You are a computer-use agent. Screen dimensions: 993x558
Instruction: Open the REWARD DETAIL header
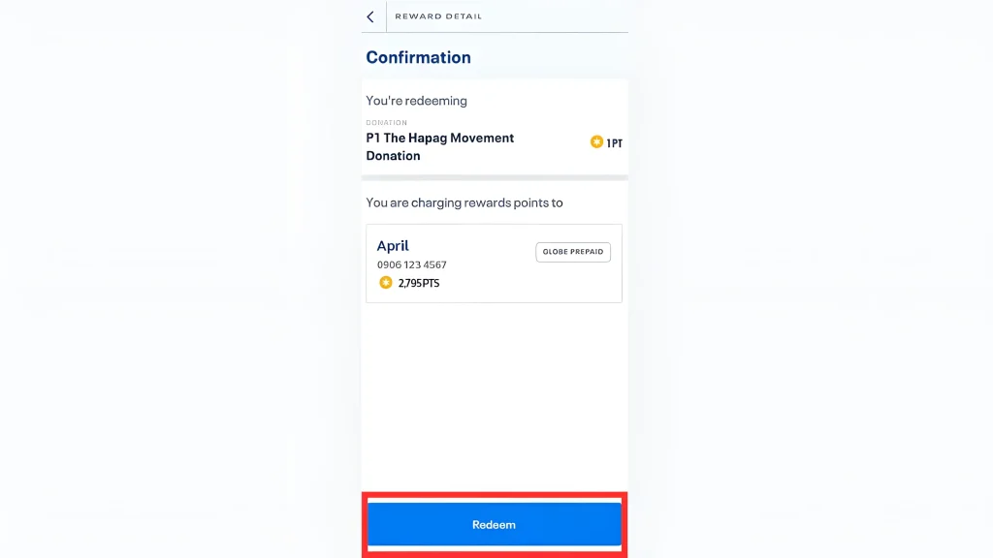pos(440,15)
